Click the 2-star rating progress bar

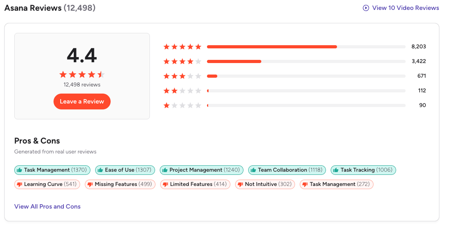tap(306, 91)
